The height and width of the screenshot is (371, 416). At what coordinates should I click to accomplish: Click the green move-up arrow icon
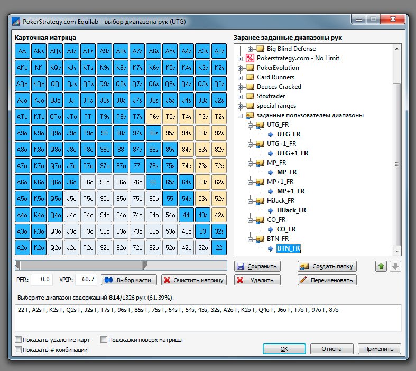coord(381,266)
